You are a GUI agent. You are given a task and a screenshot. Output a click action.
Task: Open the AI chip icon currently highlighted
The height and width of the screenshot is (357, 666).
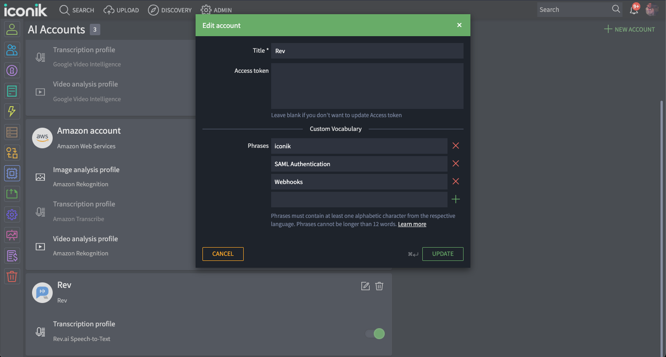(x=12, y=173)
